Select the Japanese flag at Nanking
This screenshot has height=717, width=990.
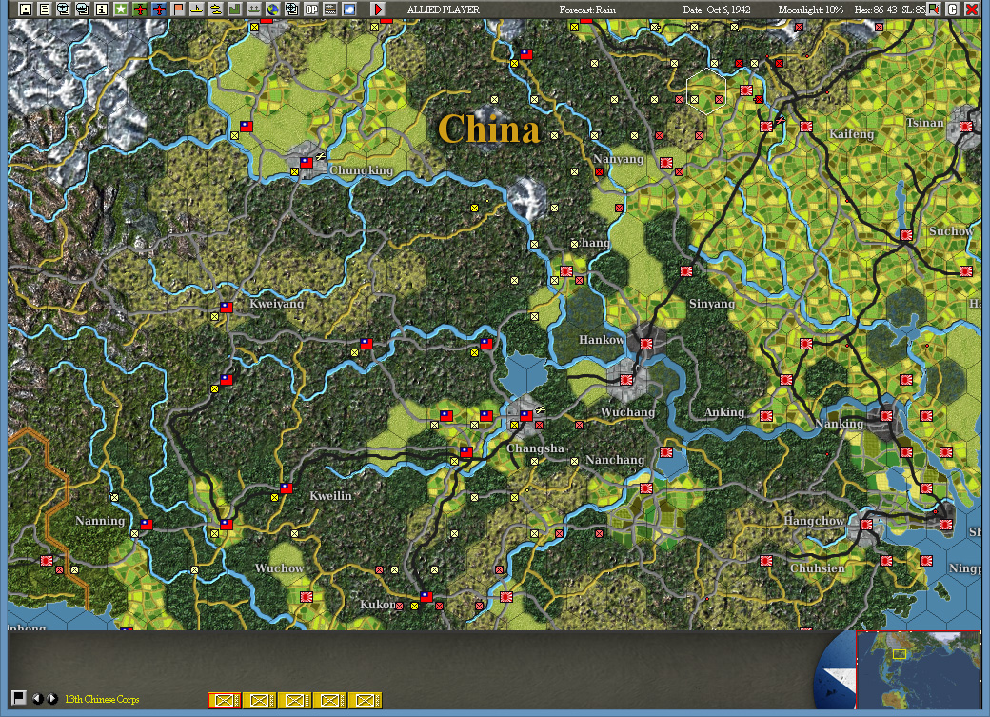pyautogui.click(x=886, y=416)
